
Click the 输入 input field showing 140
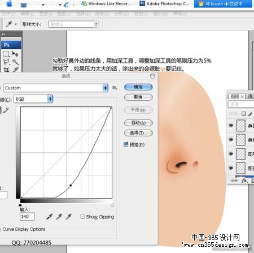pyautogui.click(x=27, y=217)
